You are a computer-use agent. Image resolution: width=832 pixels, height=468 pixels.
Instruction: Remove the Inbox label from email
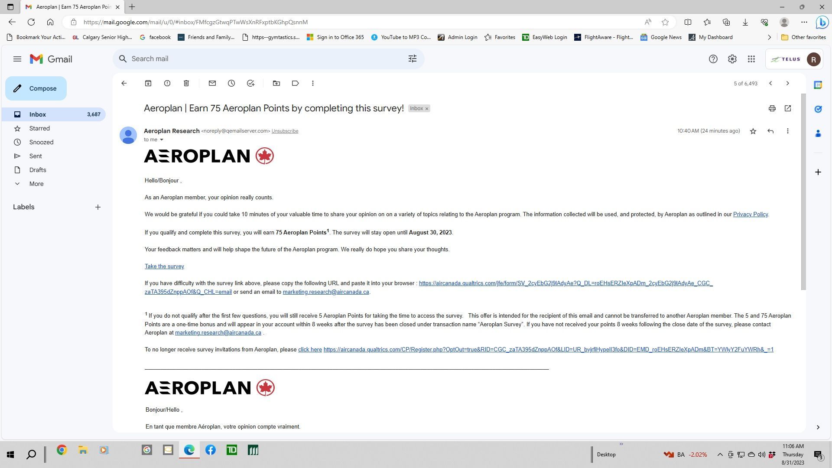tap(427, 109)
